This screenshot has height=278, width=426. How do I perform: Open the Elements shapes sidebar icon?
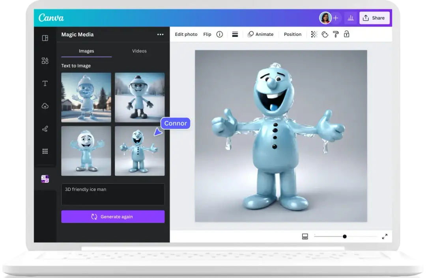[x=45, y=61]
